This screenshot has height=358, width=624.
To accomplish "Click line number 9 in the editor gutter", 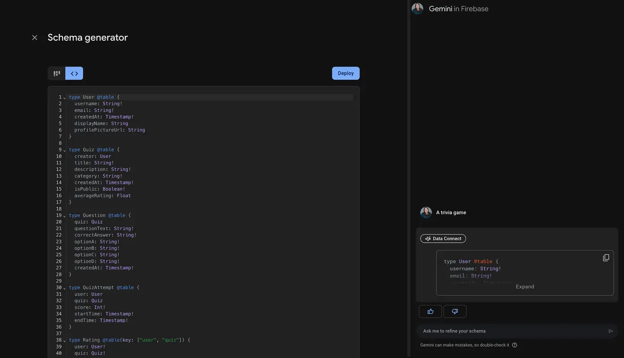I will [60, 150].
